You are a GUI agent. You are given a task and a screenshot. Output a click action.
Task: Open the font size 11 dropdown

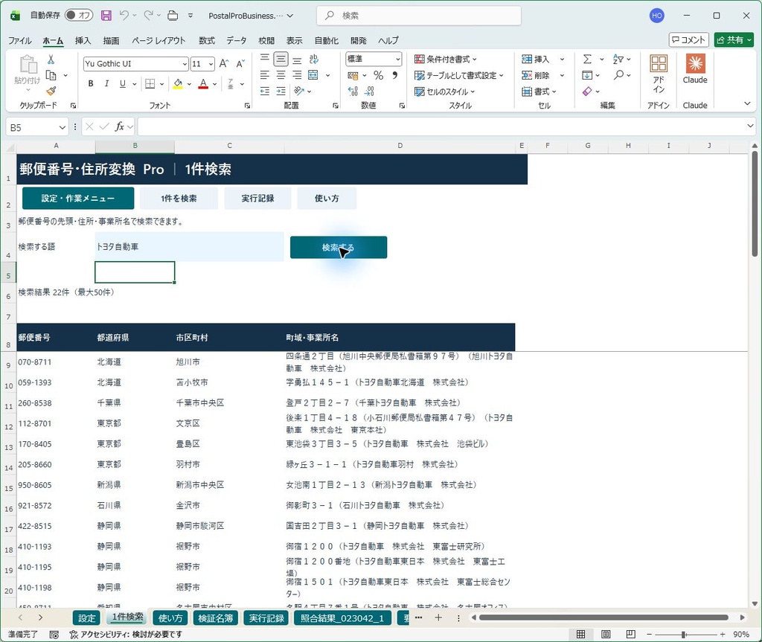211,64
